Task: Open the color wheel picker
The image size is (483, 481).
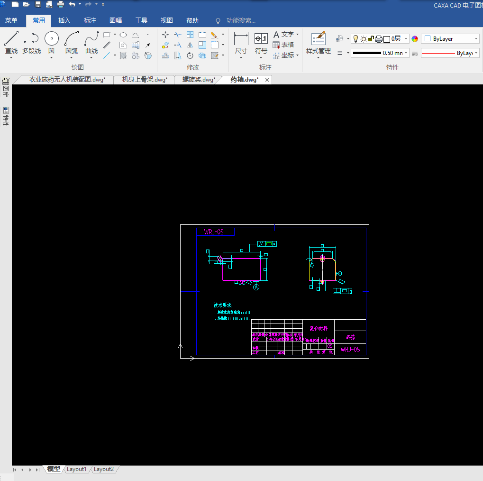Action: tap(415, 39)
